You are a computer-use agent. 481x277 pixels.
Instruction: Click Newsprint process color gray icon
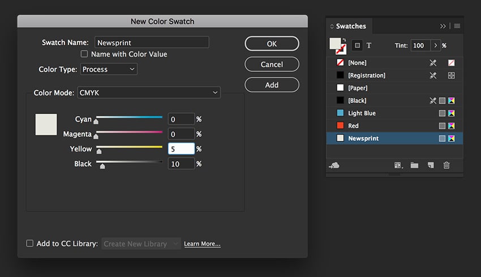[x=442, y=138]
